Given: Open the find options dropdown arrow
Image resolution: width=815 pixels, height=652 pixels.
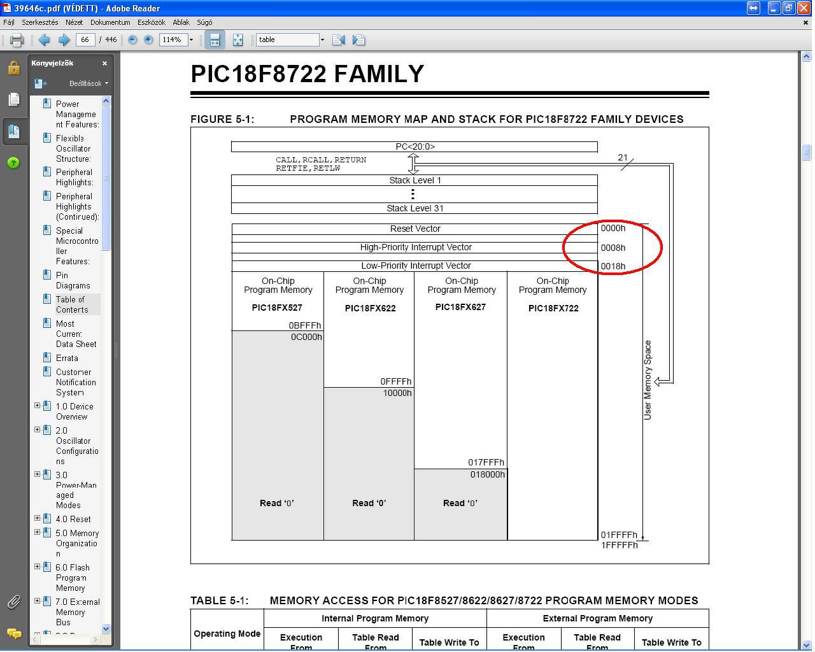Looking at the screenshot, I should (322, 39).
